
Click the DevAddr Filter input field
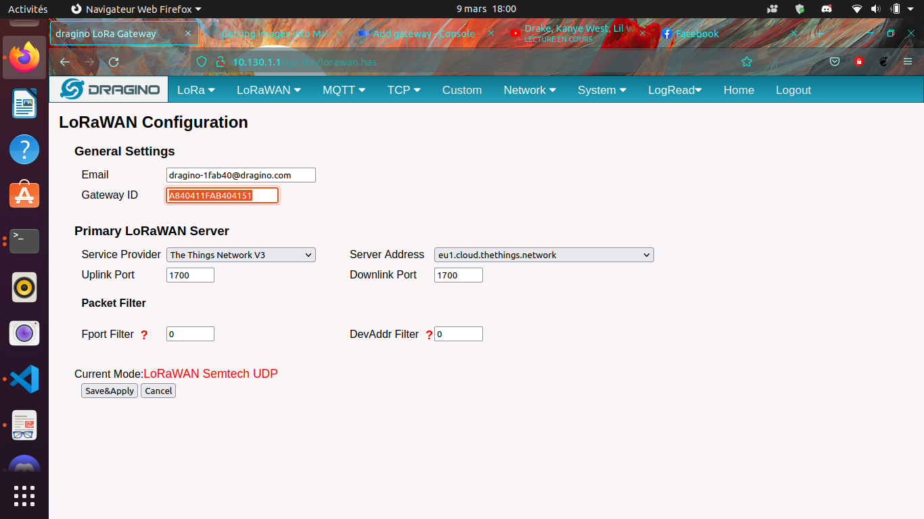click(459, 334)
